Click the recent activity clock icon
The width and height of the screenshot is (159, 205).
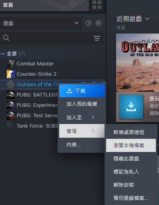pyautogui.click(x=88, y=23)
